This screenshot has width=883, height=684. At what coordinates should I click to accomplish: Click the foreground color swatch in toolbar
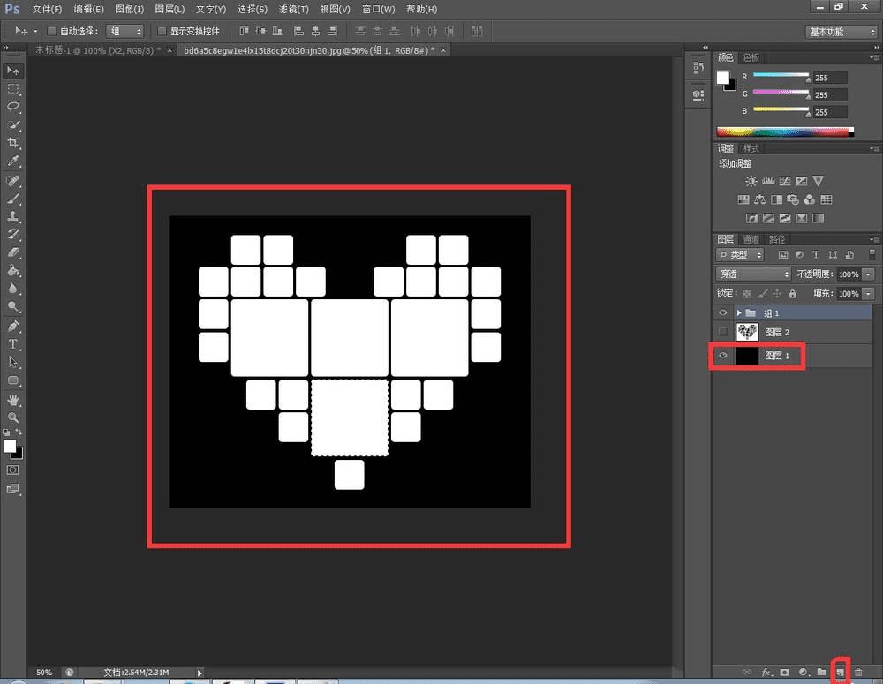[x=10, y=447]
